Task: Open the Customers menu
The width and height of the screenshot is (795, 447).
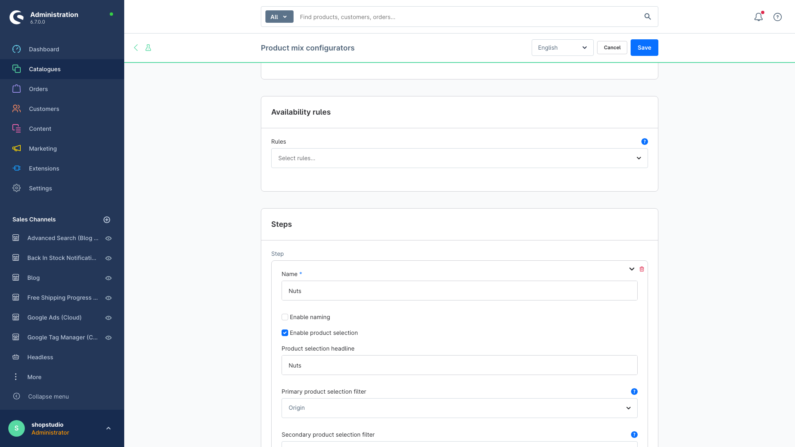Action: point(62,109)
